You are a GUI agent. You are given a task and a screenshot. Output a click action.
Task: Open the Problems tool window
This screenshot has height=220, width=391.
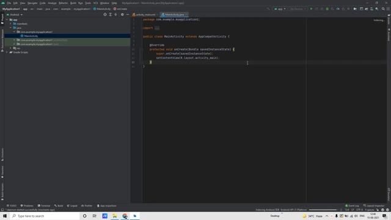[x=27, y=206]
